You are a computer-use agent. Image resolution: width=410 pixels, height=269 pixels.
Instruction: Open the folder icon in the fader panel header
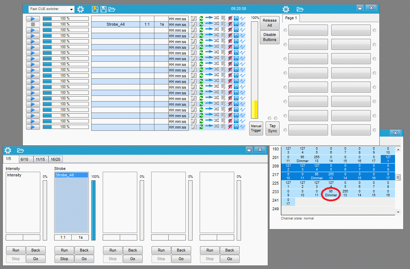[20, 150]
